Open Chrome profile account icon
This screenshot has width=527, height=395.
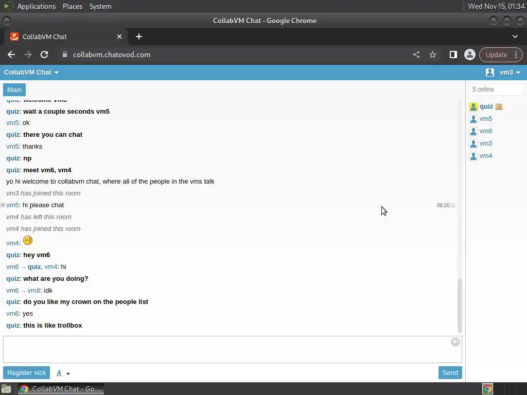(469, 55)
